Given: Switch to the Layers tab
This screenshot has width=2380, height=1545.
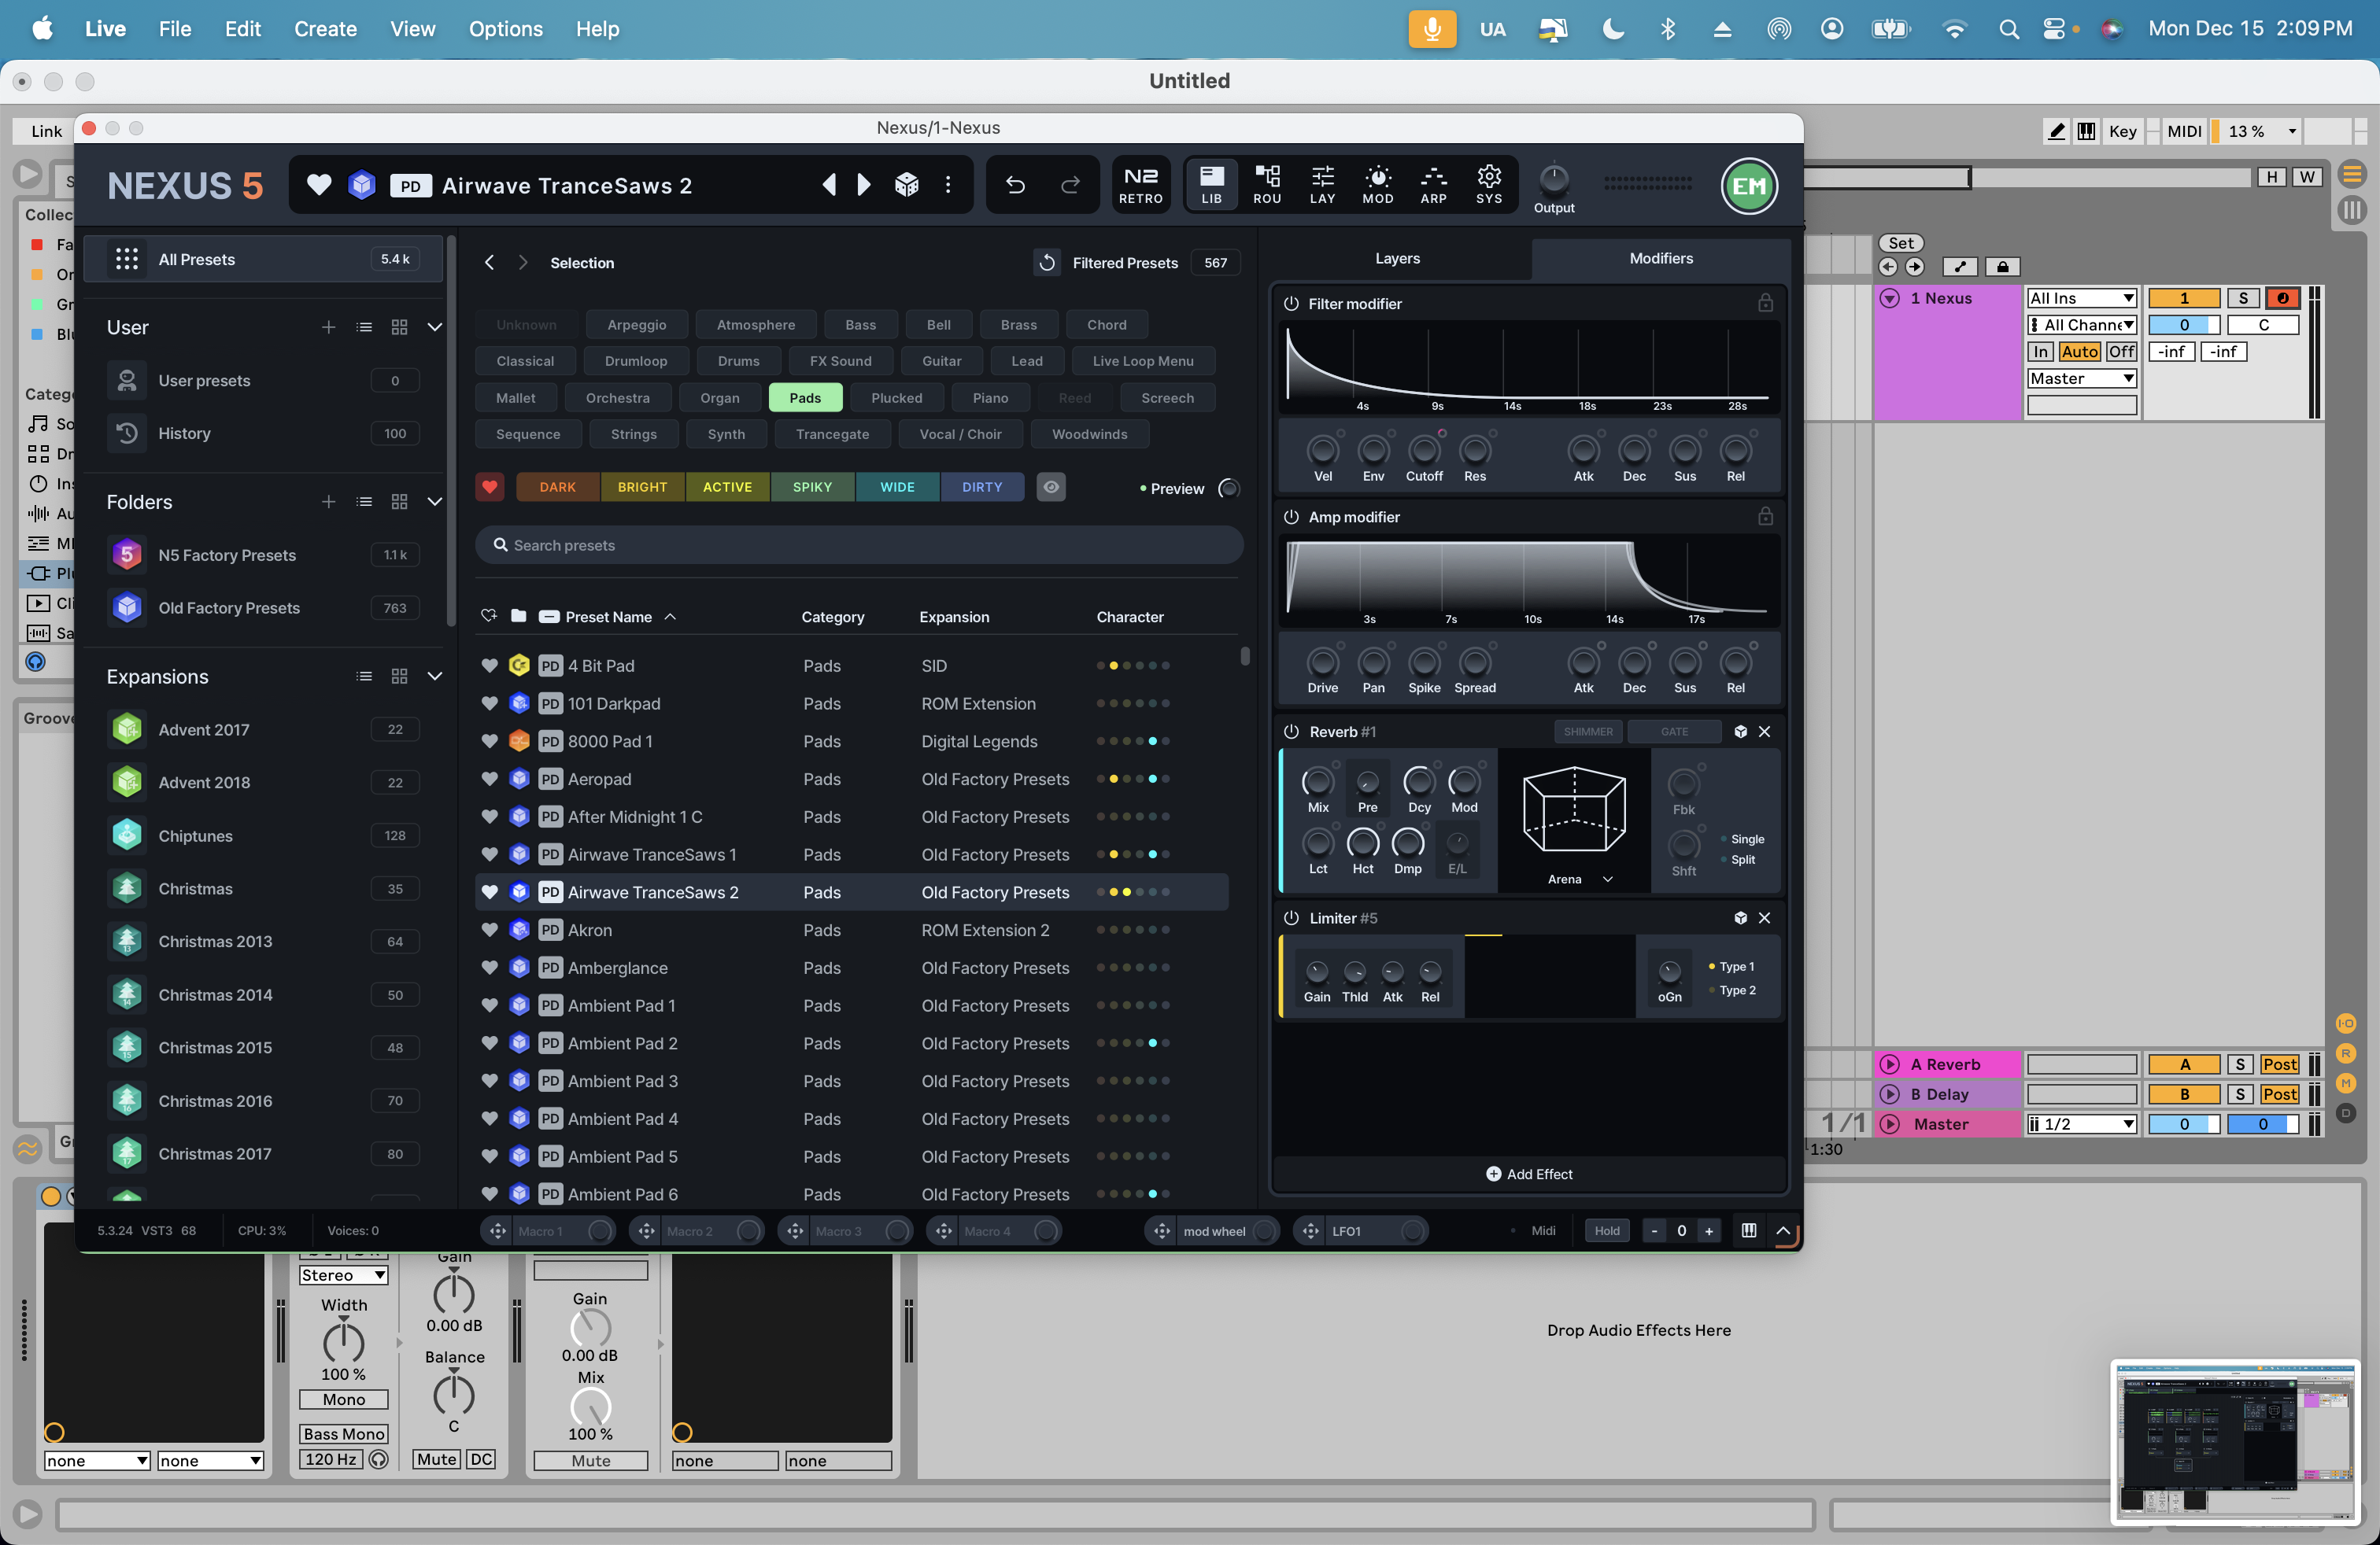Looking at the screenshot, I should (1397, 259).
